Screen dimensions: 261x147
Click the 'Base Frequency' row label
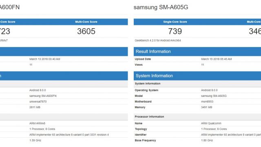point(145,140)
